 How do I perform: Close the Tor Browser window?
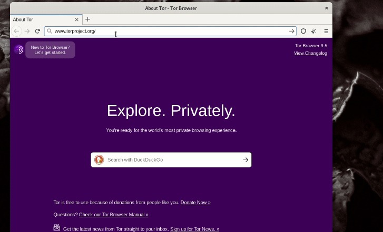pos(326,8)
